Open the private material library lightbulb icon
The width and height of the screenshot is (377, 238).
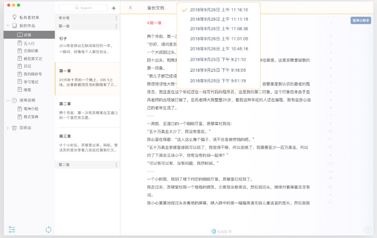click(15, 17)
